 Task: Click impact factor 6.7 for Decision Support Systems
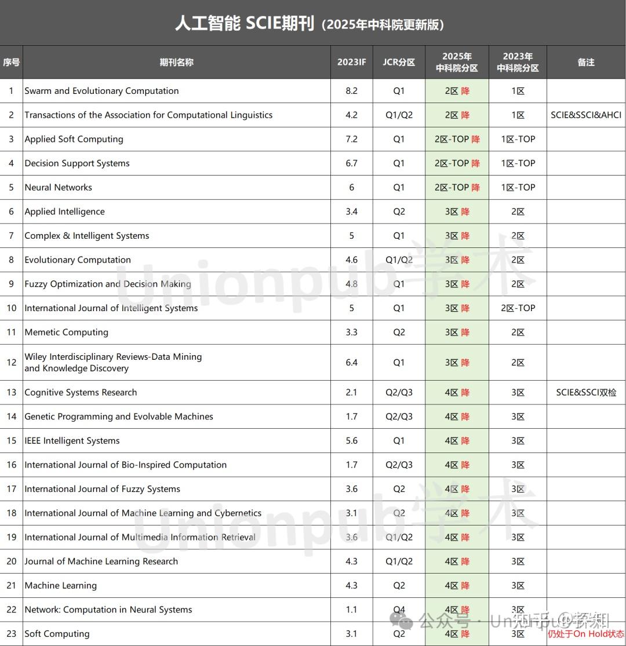click(x=351, y=163)
